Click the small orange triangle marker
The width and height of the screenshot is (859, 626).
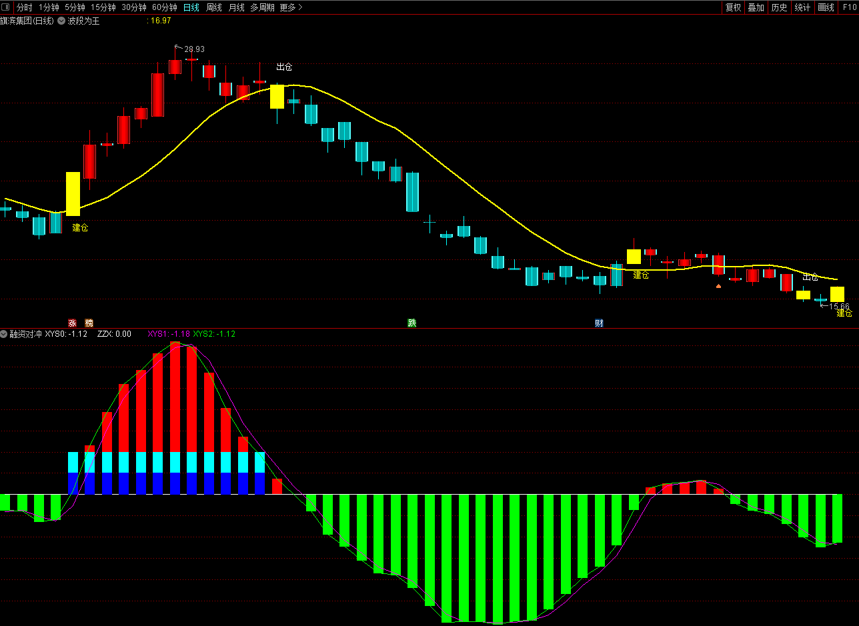718,286
